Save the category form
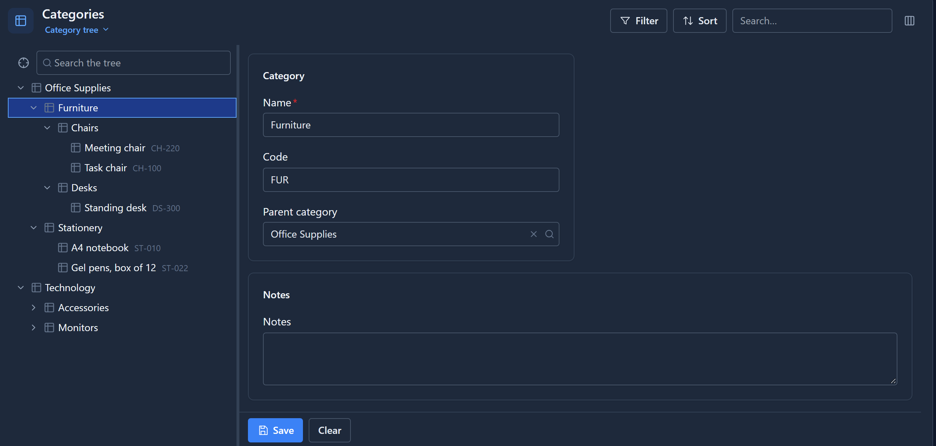 [275, 430]
